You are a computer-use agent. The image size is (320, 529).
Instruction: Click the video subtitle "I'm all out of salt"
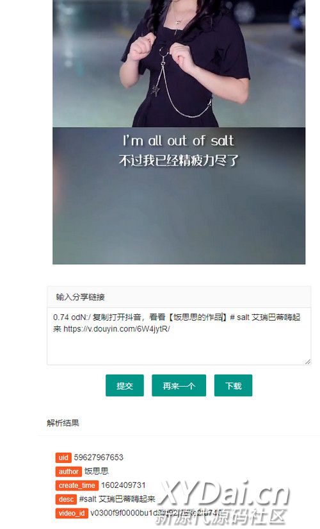(x=179, y=140)
